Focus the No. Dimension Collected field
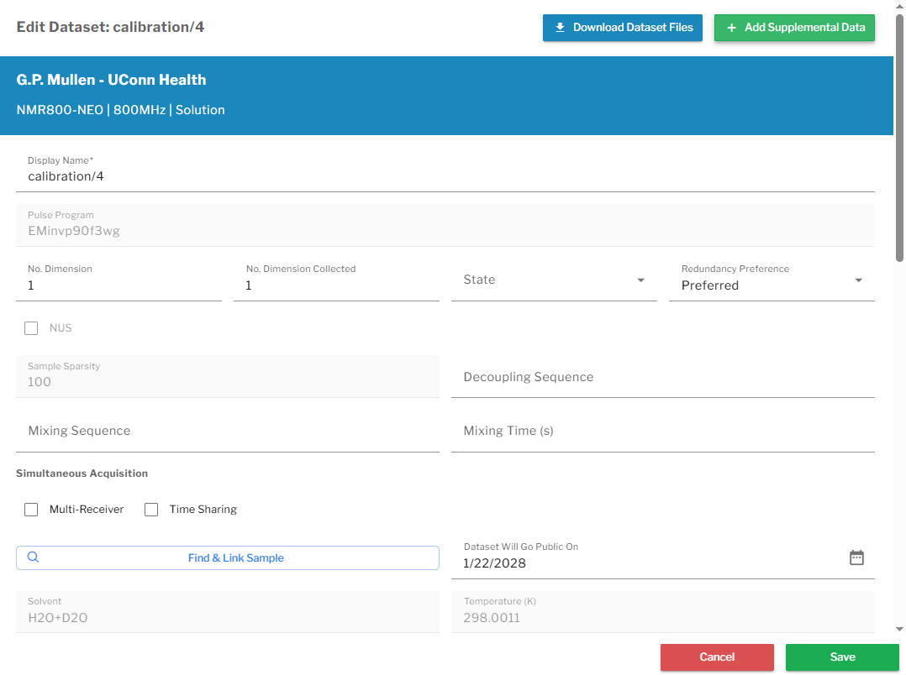Screen dimensions: 906x675 336,280
